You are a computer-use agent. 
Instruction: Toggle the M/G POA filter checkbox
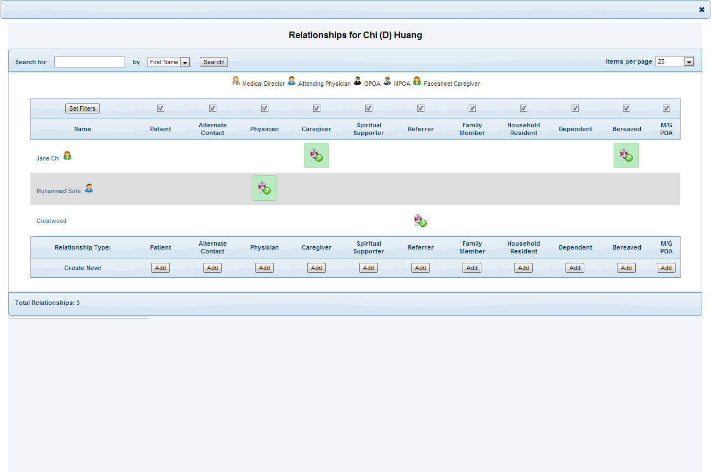point(666,108)
